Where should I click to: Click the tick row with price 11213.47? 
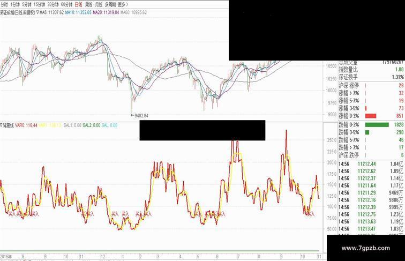click(x=371, y=229)
